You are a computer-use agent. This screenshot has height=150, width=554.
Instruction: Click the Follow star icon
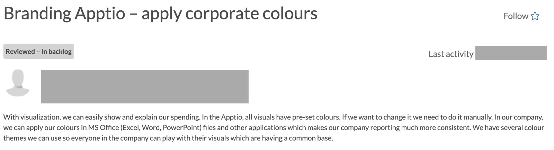tap(535, 16)
